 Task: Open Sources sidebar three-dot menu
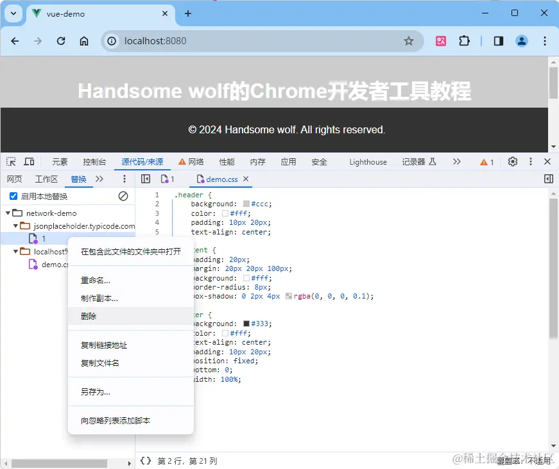click(124, 179)
